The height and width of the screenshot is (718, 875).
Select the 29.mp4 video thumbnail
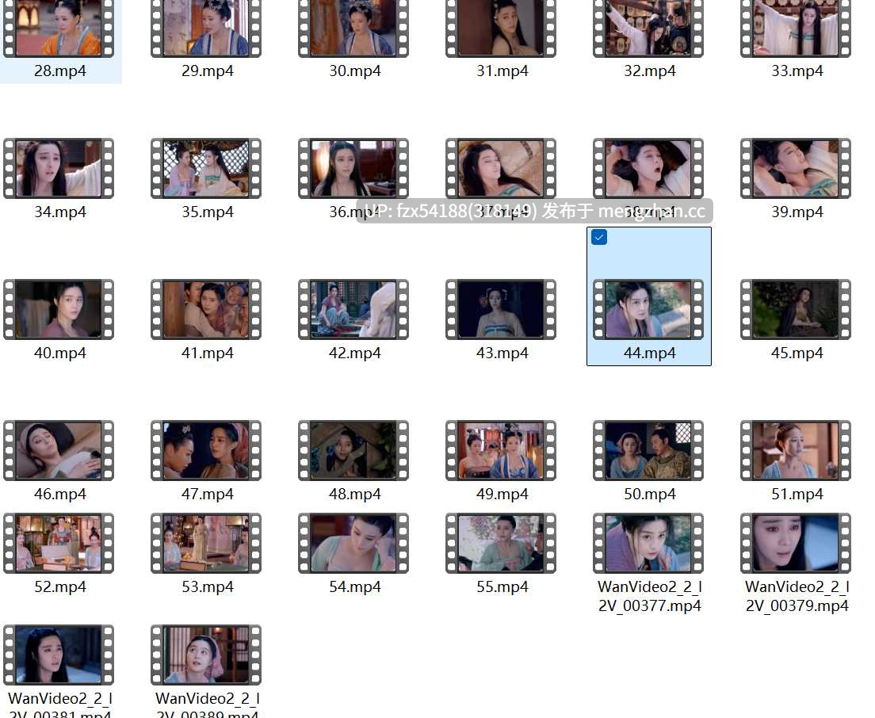pyautogui.click(x=206, y=29)
